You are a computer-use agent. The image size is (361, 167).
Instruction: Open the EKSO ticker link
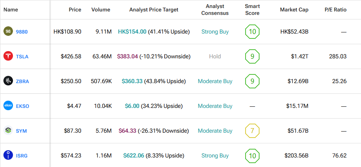click(22, 106)
